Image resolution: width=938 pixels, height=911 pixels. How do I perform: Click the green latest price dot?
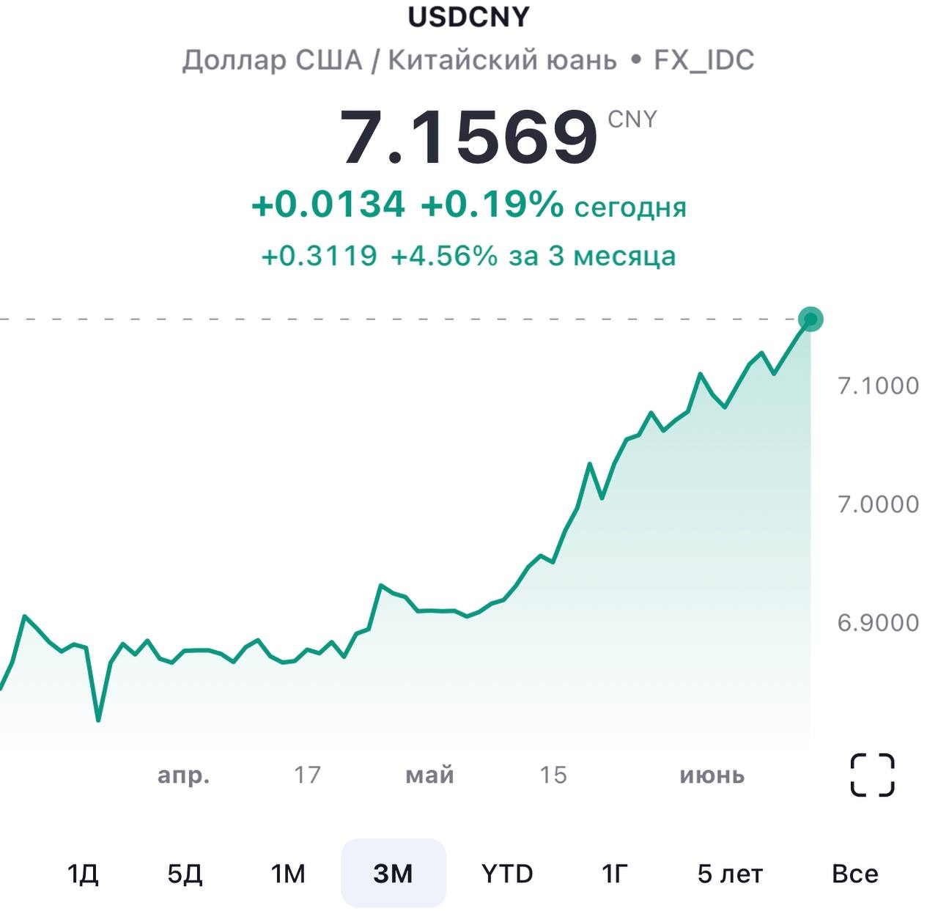[x=810, y=319]
